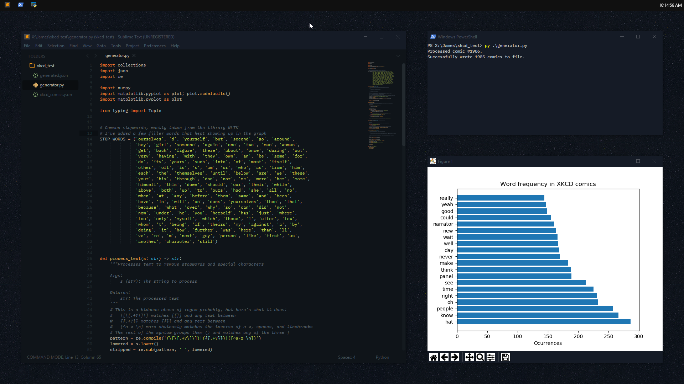
Task: Click the 'really' bar in the chart
Action: pyautogui.click(x=501, y=198)
